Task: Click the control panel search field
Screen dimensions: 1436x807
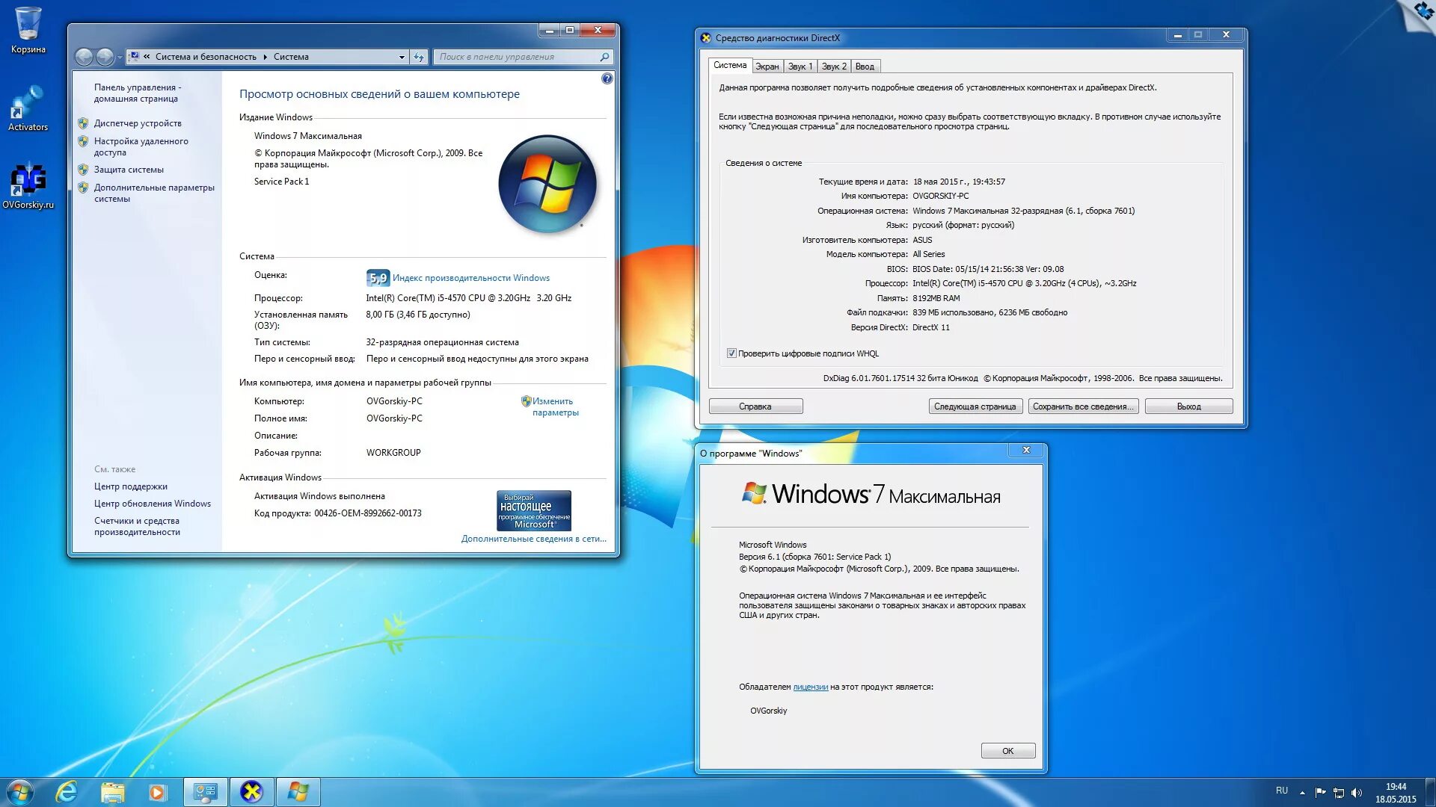Action: click(518, 57)
